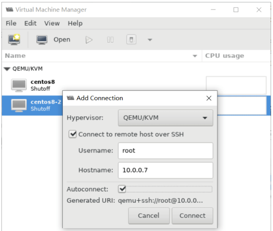Open the File menu
The height and width of the screenshot is (231, 273).
[x=11, y=23]
